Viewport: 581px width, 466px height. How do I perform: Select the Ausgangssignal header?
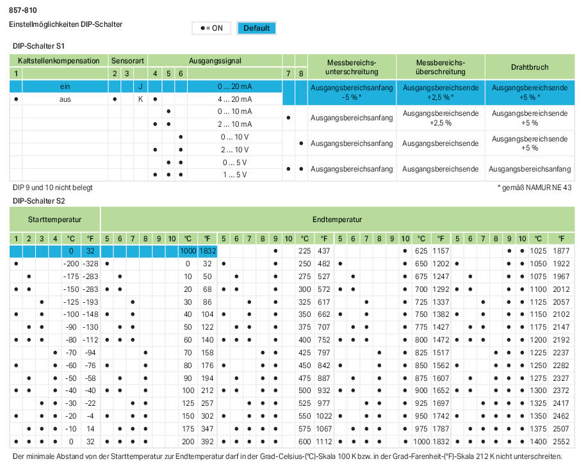coord(215,61)
